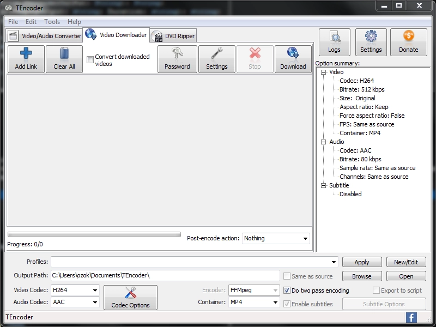Select the Video Downloader tab
This screenshot has width=436, height=327.
click(x=116, y=35)
